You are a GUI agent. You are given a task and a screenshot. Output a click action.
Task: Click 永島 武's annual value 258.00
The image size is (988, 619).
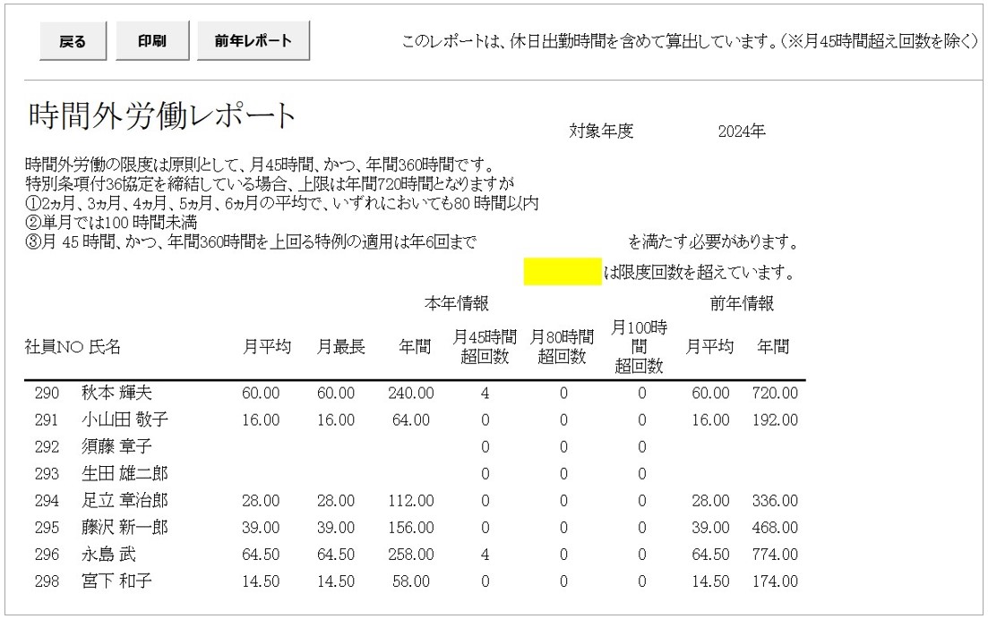(411, 555)
